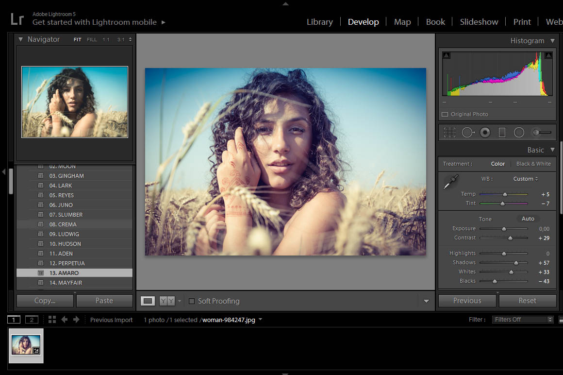Pick the White Balance eyedropper
This screenshot has width=563, height=375.
tap(451, 183)
